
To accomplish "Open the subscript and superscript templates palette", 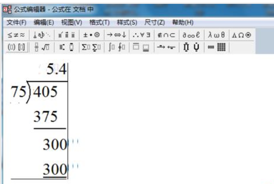I will pos(67,47).
